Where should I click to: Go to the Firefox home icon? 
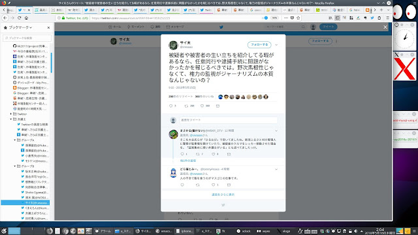(x=26, y=18)
